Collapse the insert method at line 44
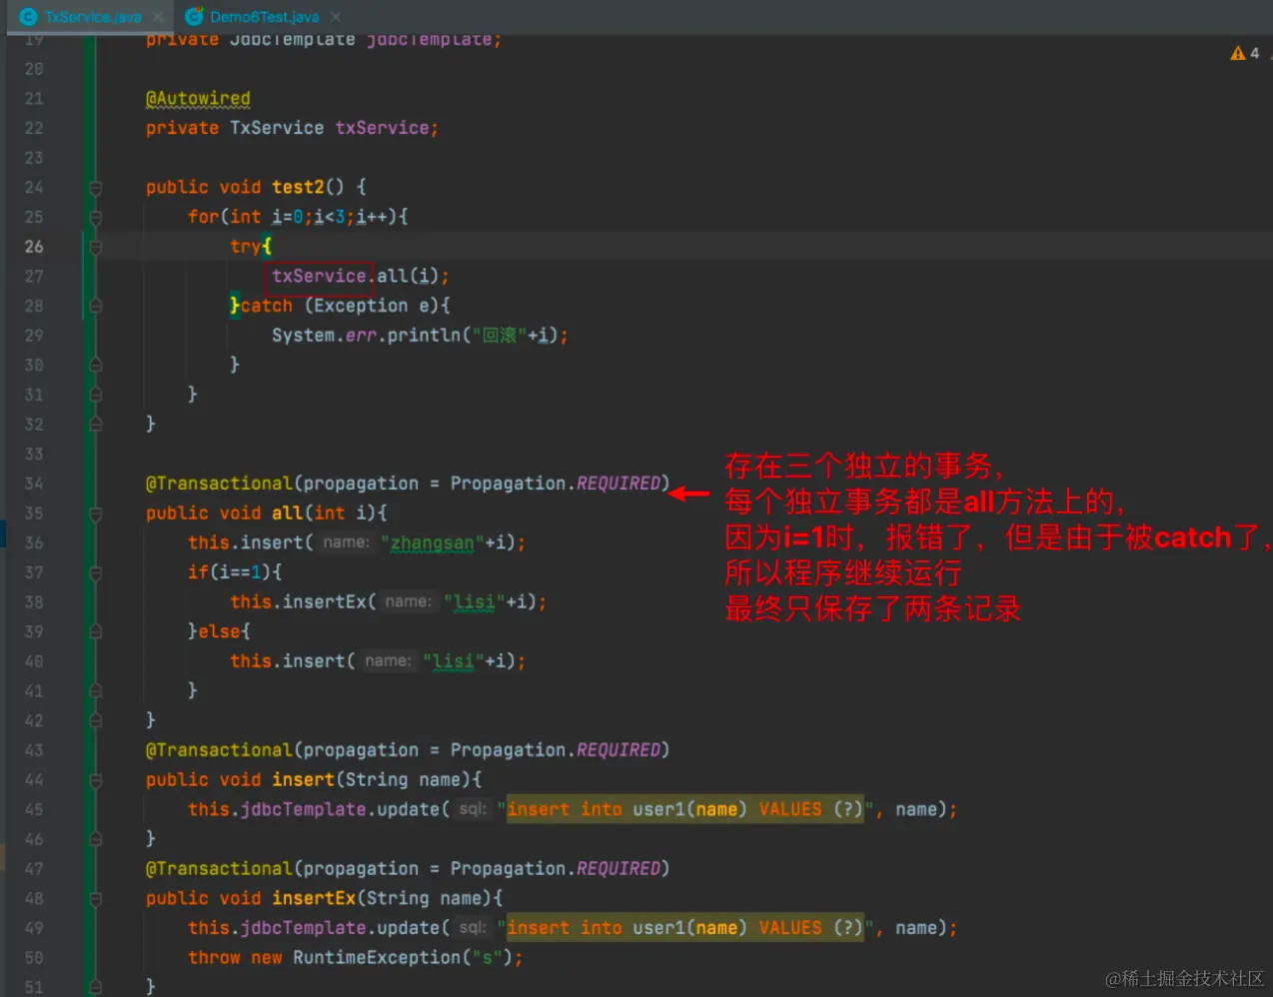Screen dimensions: 1273x997 (x=96, y=780)
